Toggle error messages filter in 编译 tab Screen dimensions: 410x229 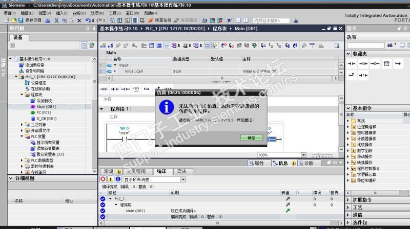[x=103, y=179]
